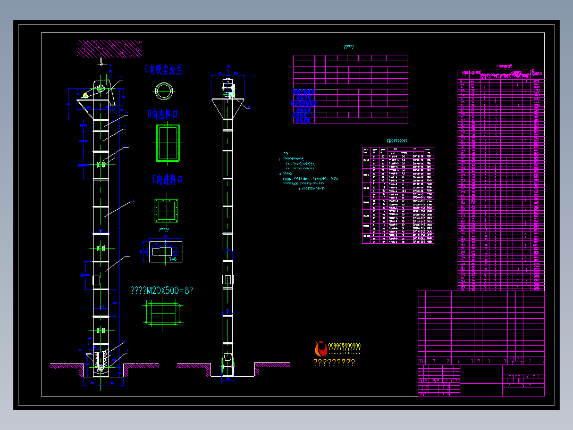573x430 pixels.
Task: Select the magenta hatched ceiling block
Action: (109, 49)
